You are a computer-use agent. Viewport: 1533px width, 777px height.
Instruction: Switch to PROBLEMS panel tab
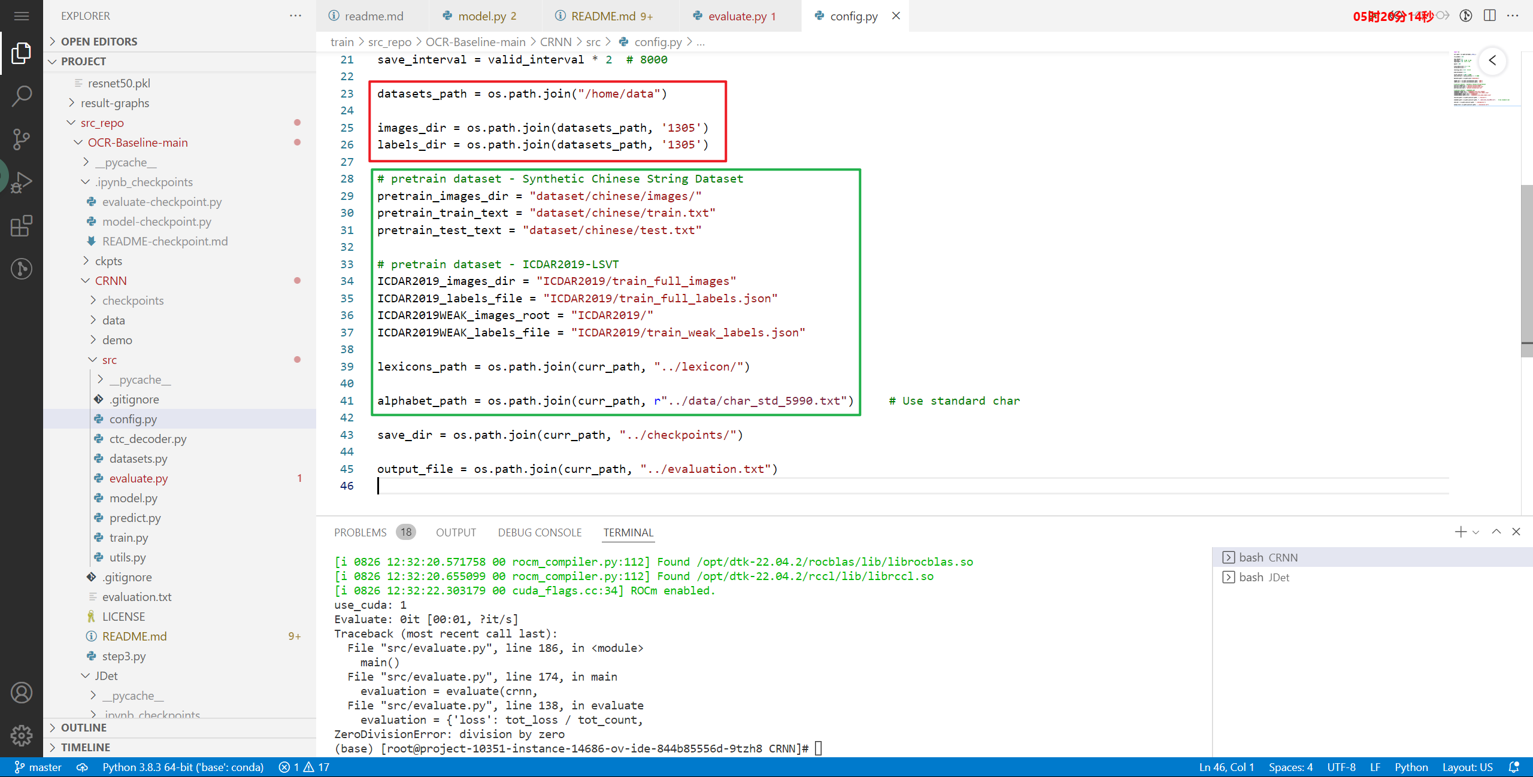coord(360,532)
